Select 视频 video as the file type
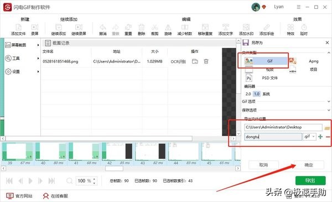The image size is (332, 202). coord(270,69)
